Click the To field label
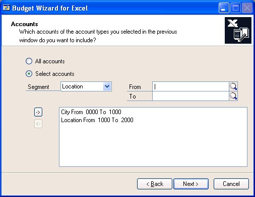This screenshot has width=255, height=197. click(133, 96)
